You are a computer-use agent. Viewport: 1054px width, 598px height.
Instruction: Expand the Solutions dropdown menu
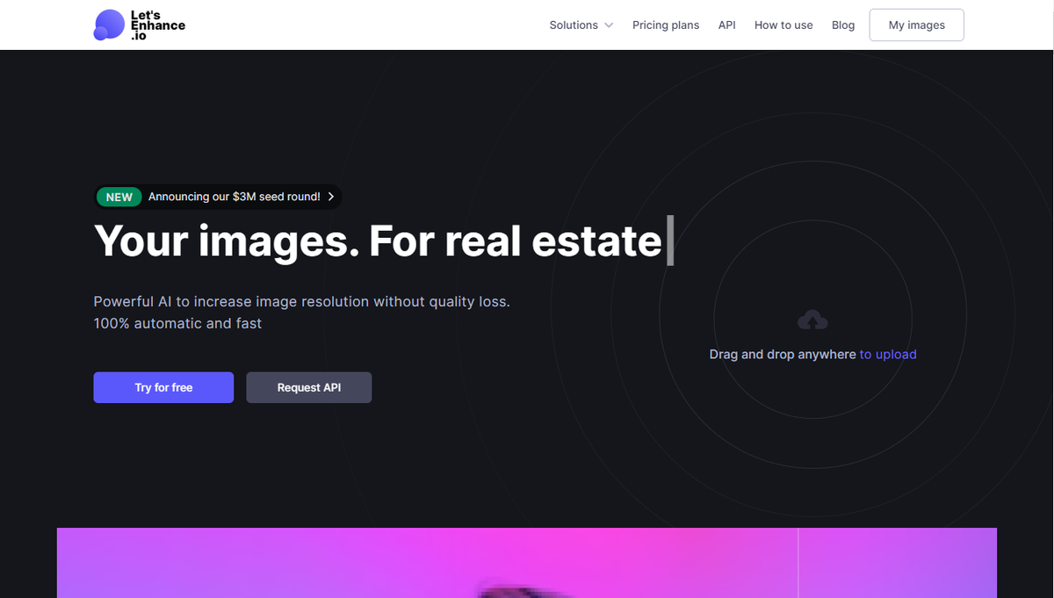[581, 25]
